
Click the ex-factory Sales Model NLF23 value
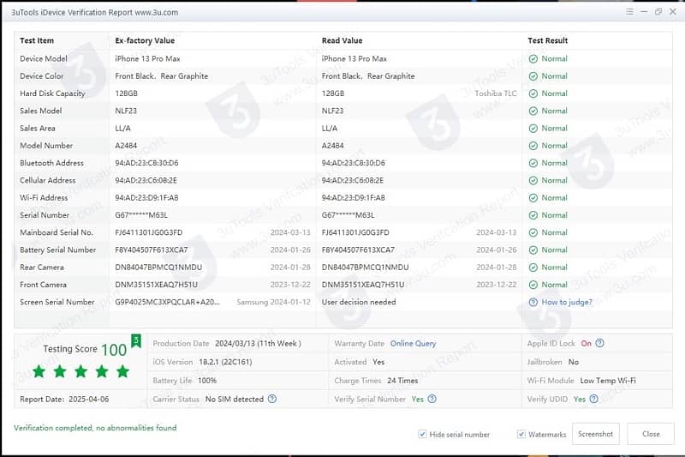[x=126, y=111]
